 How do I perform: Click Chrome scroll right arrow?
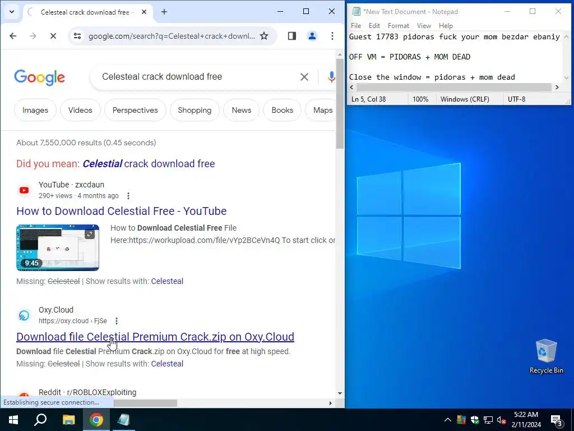(330, 403)
